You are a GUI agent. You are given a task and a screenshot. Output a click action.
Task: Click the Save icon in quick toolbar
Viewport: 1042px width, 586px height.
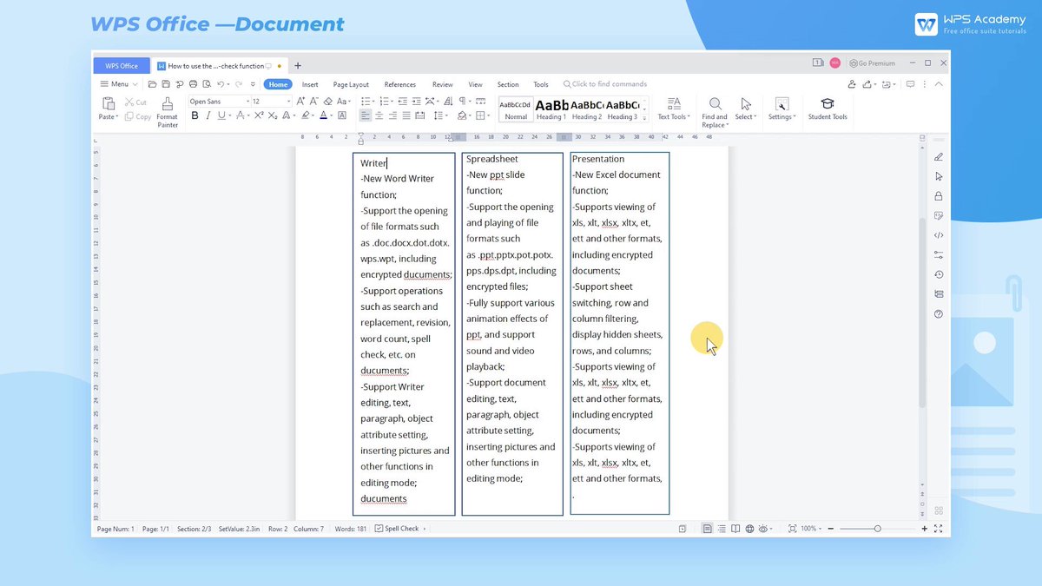166,84
